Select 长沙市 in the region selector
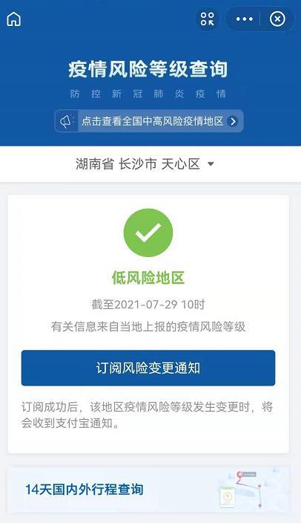The width and height of the screenshot is (301, 523). (x=137, y=163)
